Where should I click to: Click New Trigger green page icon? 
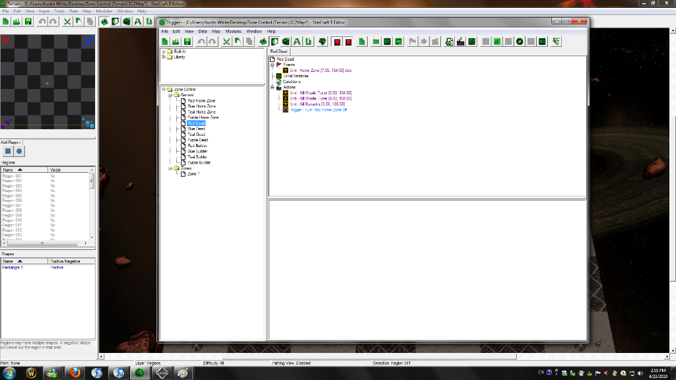(362, 42)
